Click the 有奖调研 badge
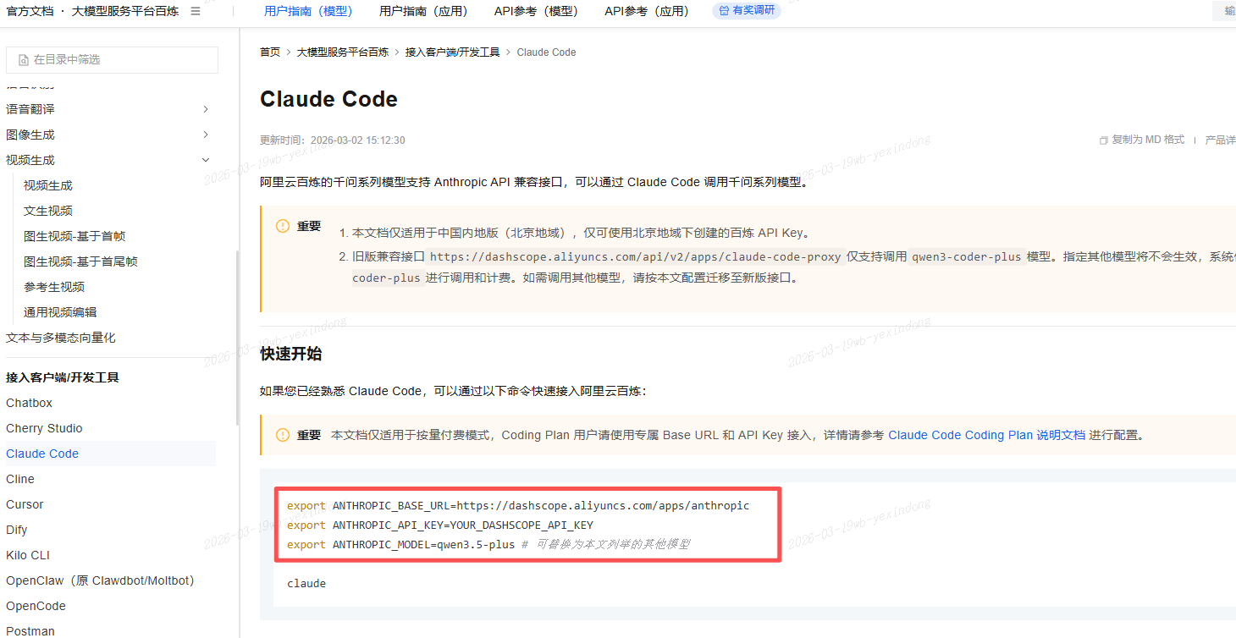Screen dimensions: 1236x638 (747, 11)
